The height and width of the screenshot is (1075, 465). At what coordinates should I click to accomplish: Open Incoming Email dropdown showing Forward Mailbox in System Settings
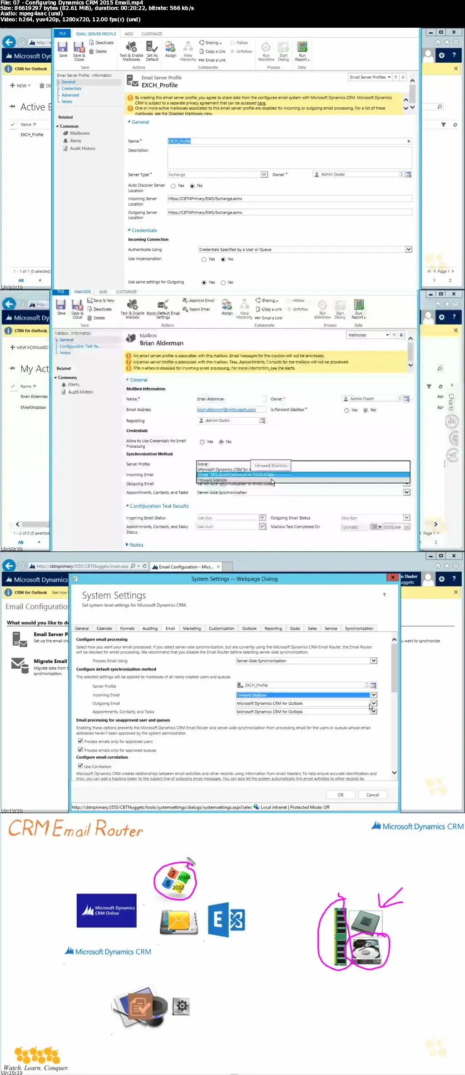(x=373, y=695)
